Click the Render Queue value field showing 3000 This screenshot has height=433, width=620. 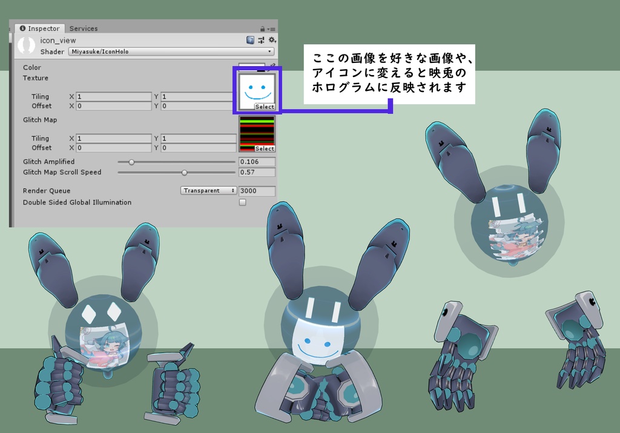tap(257, 191)
